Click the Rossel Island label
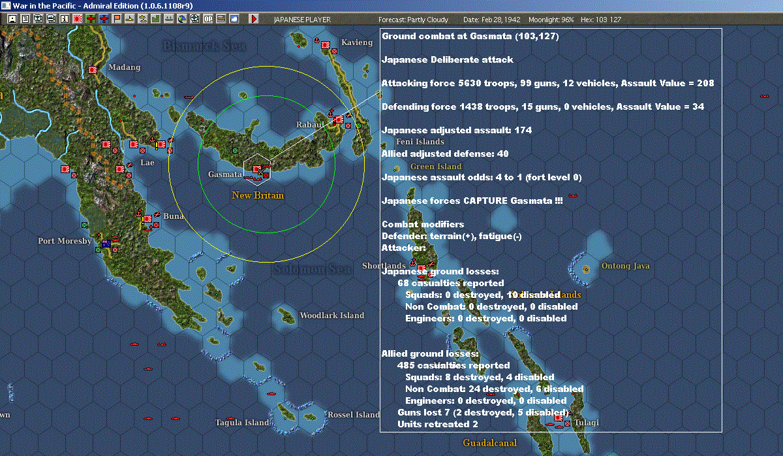The height and width of the screenshot is (456, 783). 353,415
